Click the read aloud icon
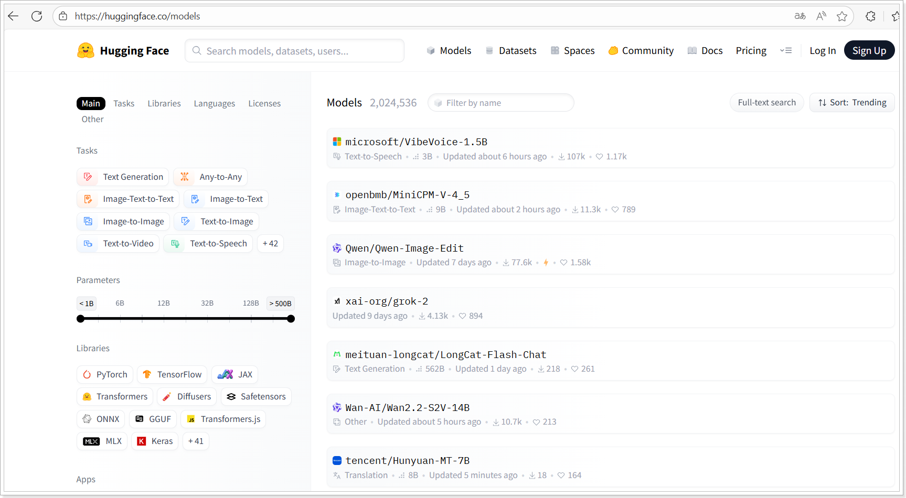This screenshot has width=906, height=498. coord(821,16)
